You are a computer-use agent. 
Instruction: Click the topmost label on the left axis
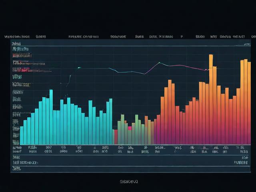click(16, 43)
